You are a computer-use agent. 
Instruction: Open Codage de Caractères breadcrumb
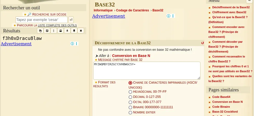132,10
